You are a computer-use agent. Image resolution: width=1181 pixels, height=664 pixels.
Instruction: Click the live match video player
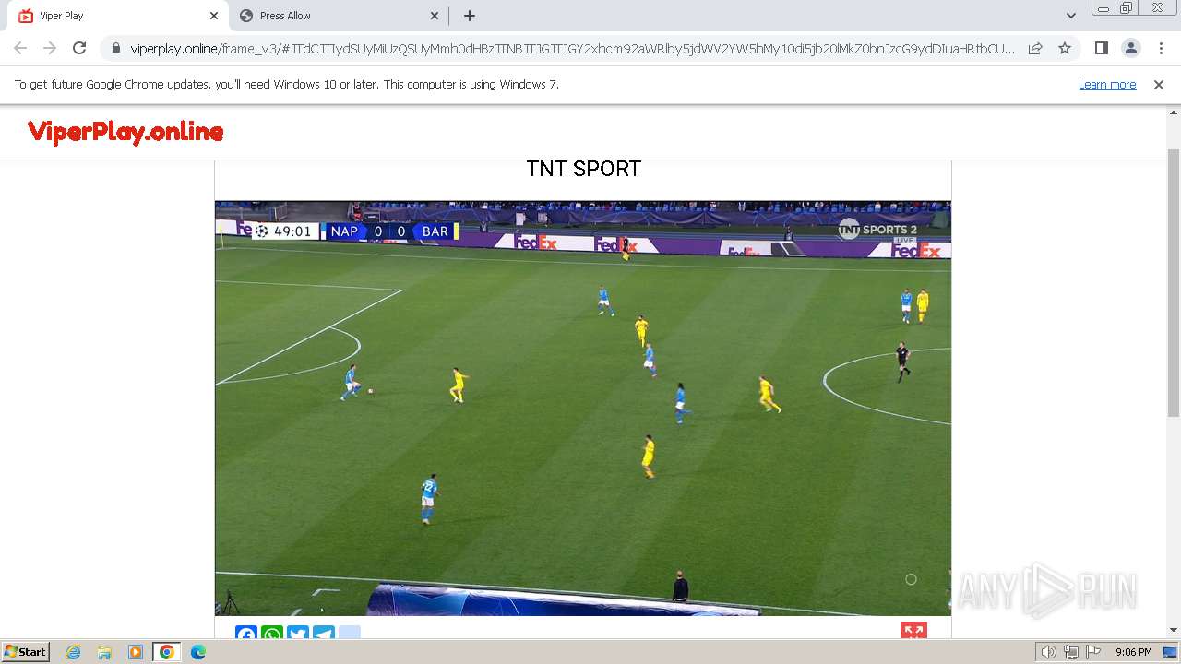click(583, 408)
